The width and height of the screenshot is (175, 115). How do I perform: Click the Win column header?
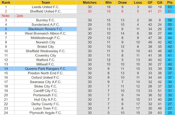click(109, 3)
